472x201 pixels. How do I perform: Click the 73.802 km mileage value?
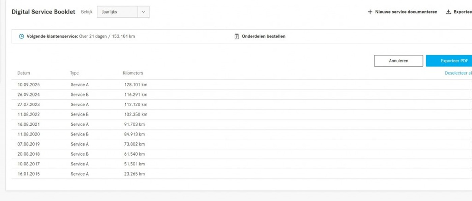coord(135,144)
